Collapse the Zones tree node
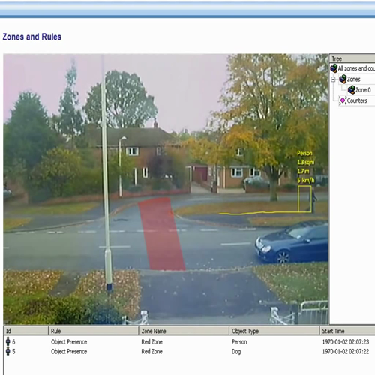The width and height of the screenshot is (375, 375). coord(333,79)
